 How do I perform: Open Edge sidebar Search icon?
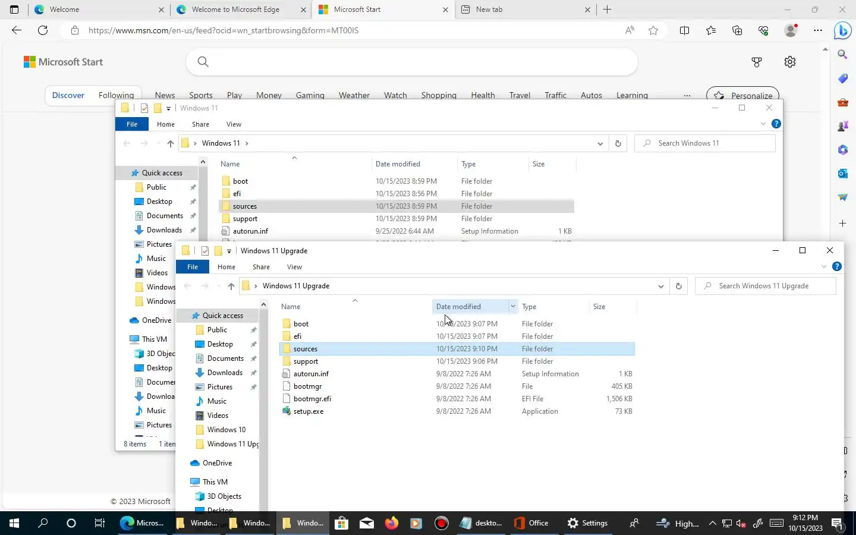click(842, 55)
